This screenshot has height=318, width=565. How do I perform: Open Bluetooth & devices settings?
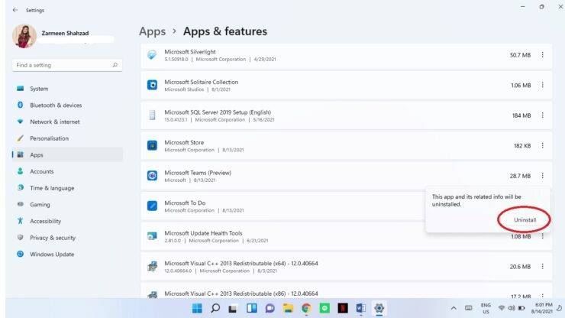pyautogui.click(x=67, y=105)
